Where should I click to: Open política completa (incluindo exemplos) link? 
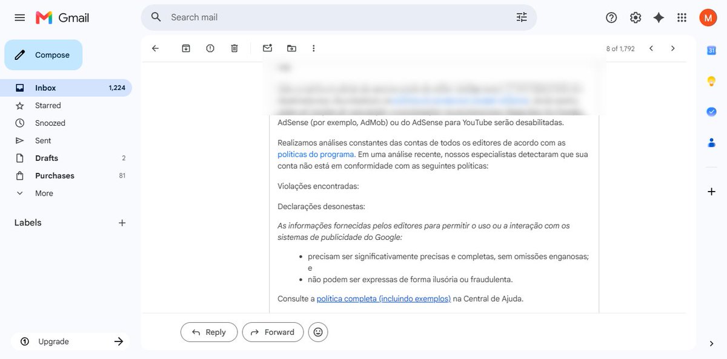pos(383,299)
